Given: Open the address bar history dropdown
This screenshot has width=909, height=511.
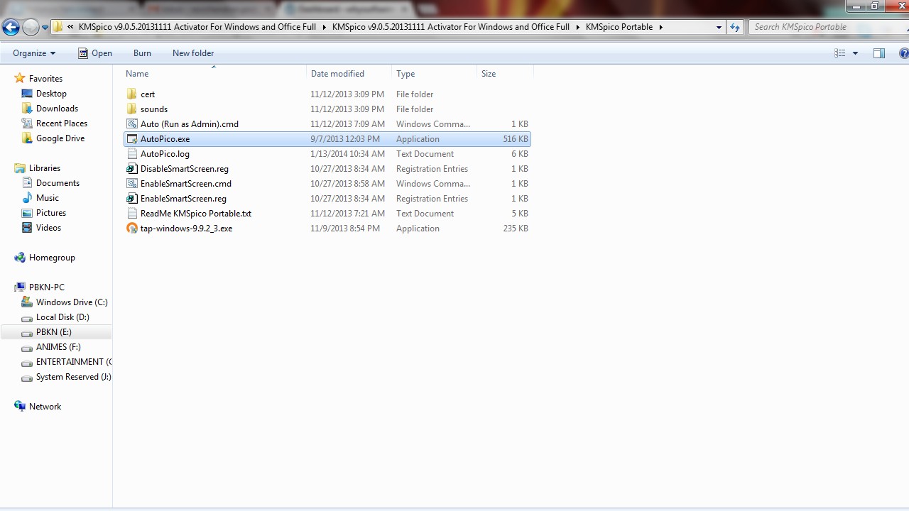Looking at the screenshot, I should [x=719, y=28].
